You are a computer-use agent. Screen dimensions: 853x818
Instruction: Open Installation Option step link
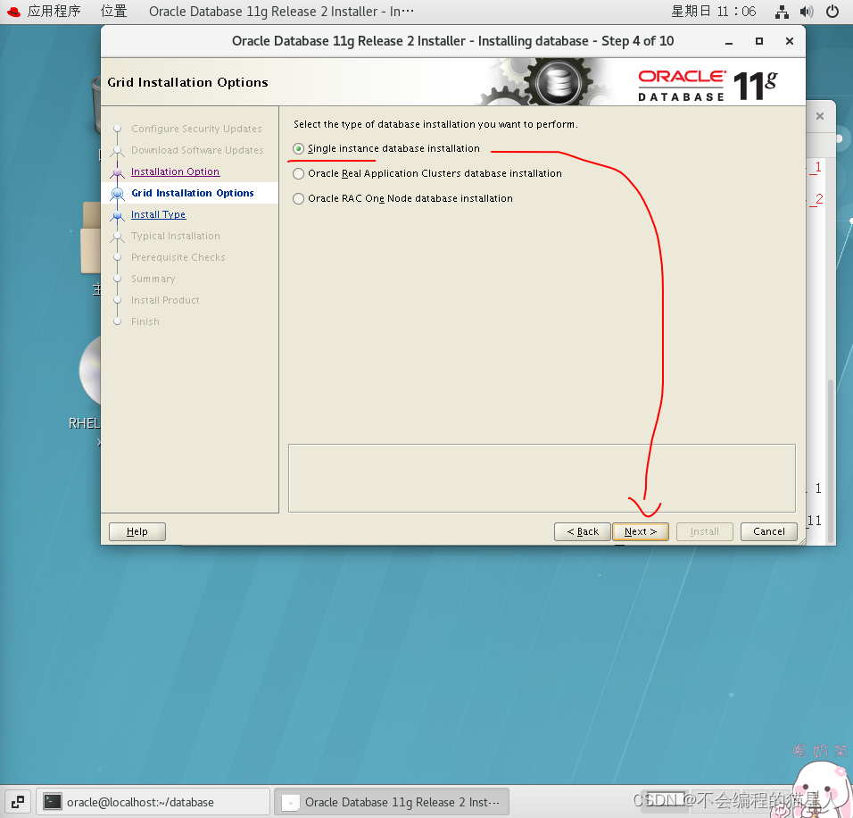tap(175, 171)
